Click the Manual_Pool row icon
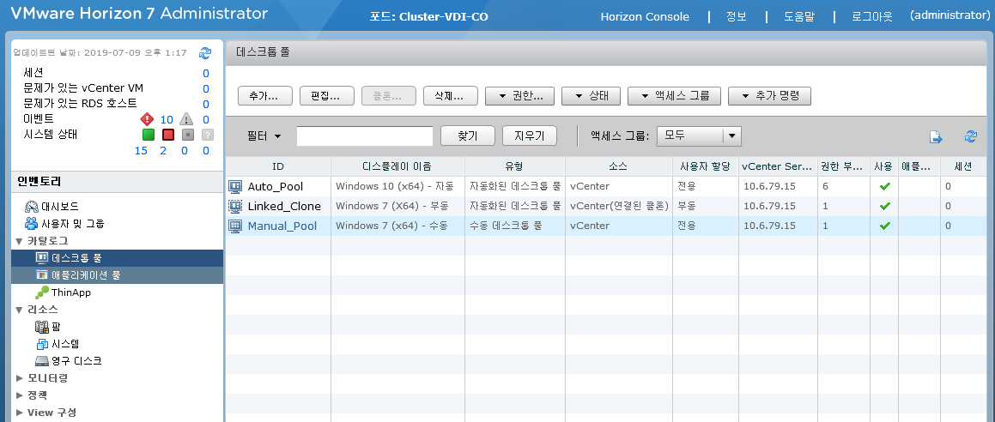 point(235,226)
